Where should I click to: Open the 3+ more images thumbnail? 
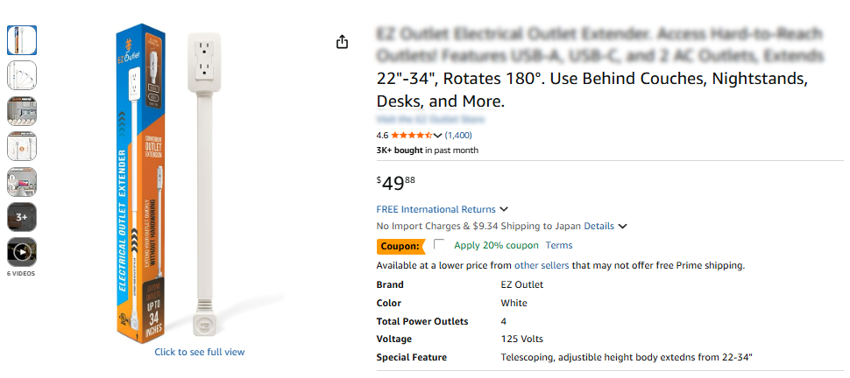[22, 216]
